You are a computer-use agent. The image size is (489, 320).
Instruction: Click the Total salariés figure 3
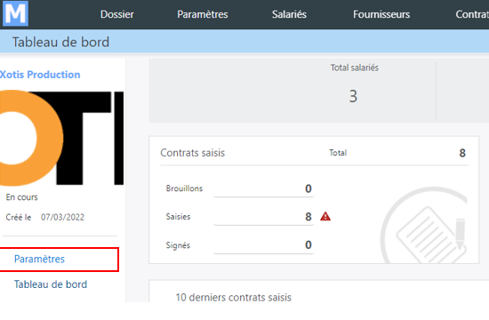tap(353, 96)
